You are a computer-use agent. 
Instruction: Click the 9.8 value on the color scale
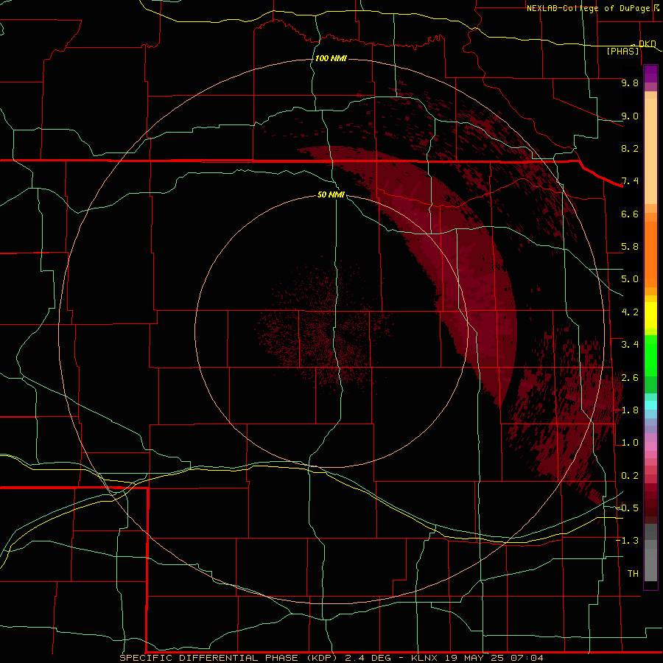[630, 83]
